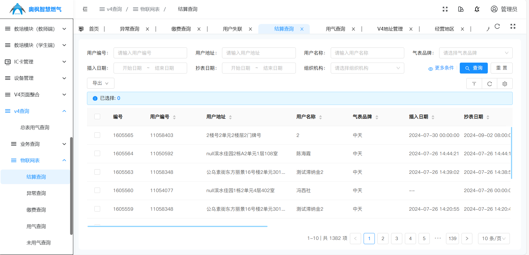Open the notification bell icon

[477, 9]
